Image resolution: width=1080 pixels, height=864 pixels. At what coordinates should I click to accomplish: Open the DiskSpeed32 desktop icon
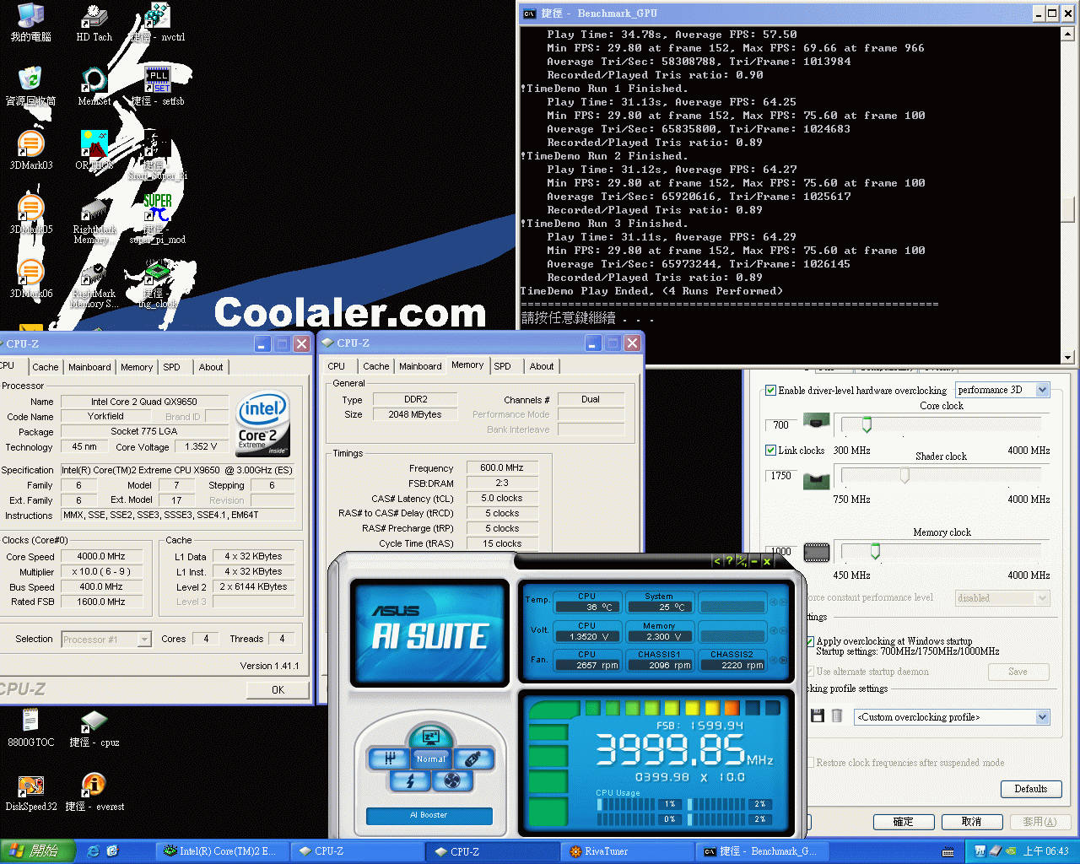[30, 791]
